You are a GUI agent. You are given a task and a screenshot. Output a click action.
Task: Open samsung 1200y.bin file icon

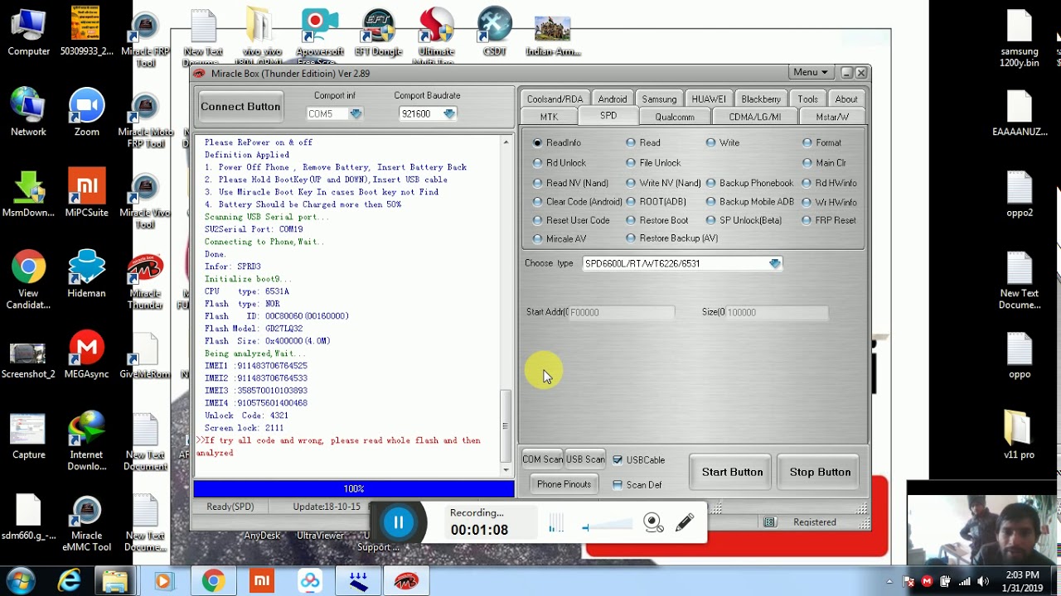click(x=1020, y=39)
